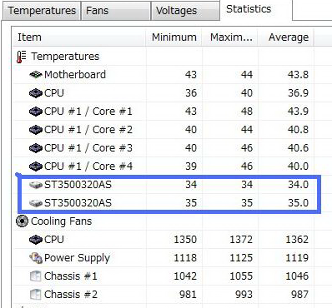This screenshot has height=308, width=332.
Task: Select the Motherboard row label
Action: pos(75,74)
